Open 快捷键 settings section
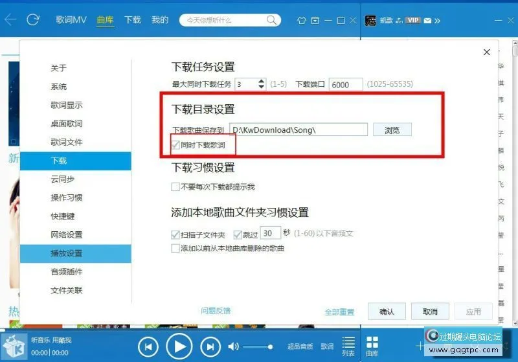Screen dimensions: 518x362 (x=76, y=216)
